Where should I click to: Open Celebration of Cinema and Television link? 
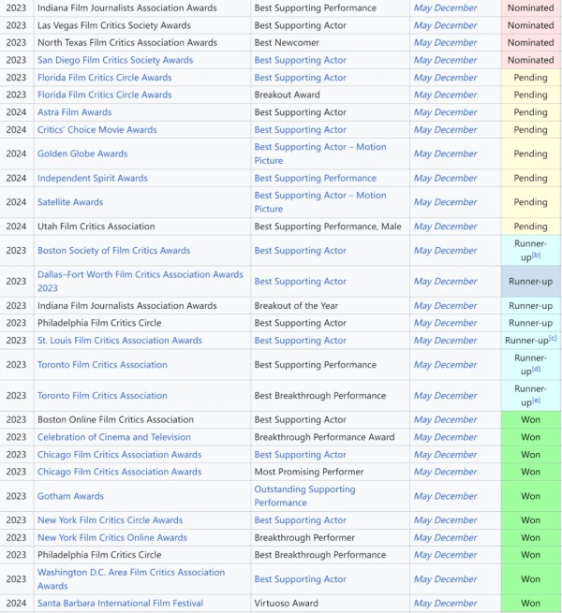114,437
